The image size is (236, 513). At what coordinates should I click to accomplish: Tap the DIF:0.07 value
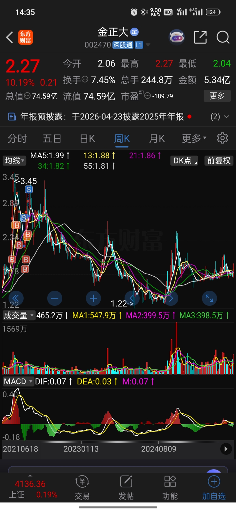[x=54, y=381]
